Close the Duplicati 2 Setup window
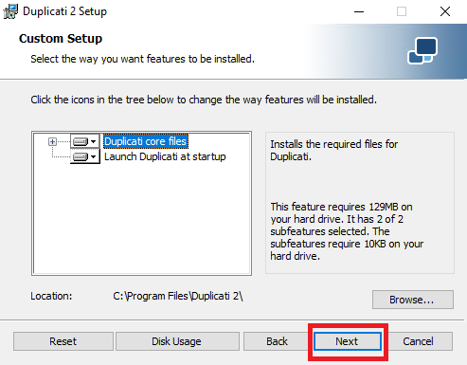Screen dimensions: 467x365 pyautogui.click(x=445, y=12)
